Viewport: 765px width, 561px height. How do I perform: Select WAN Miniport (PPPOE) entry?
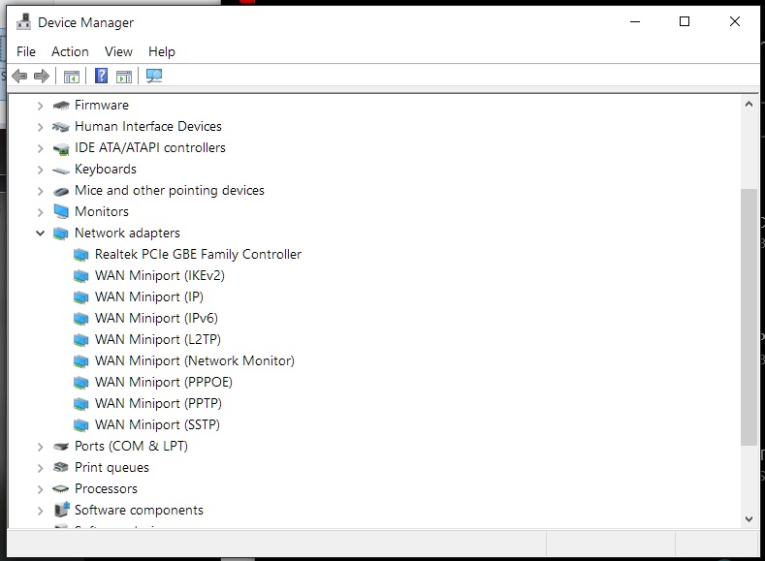pyautogui.click(x=164, y=382)
